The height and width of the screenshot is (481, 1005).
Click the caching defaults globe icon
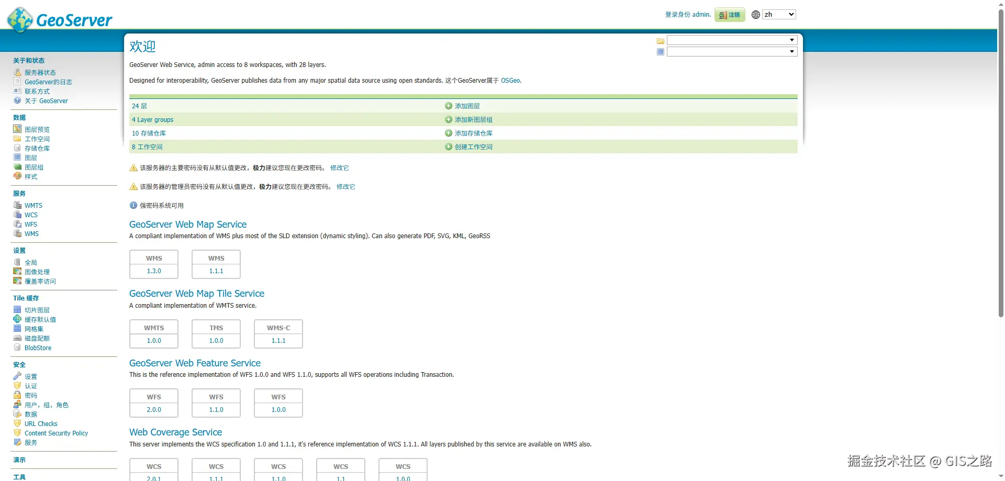pos(17,319)
